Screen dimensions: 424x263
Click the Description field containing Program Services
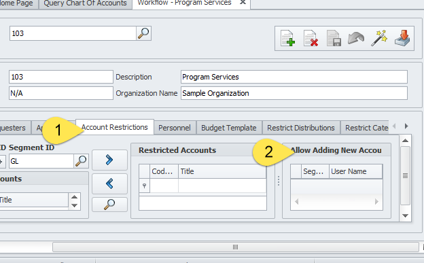click(x=294, y=77)
